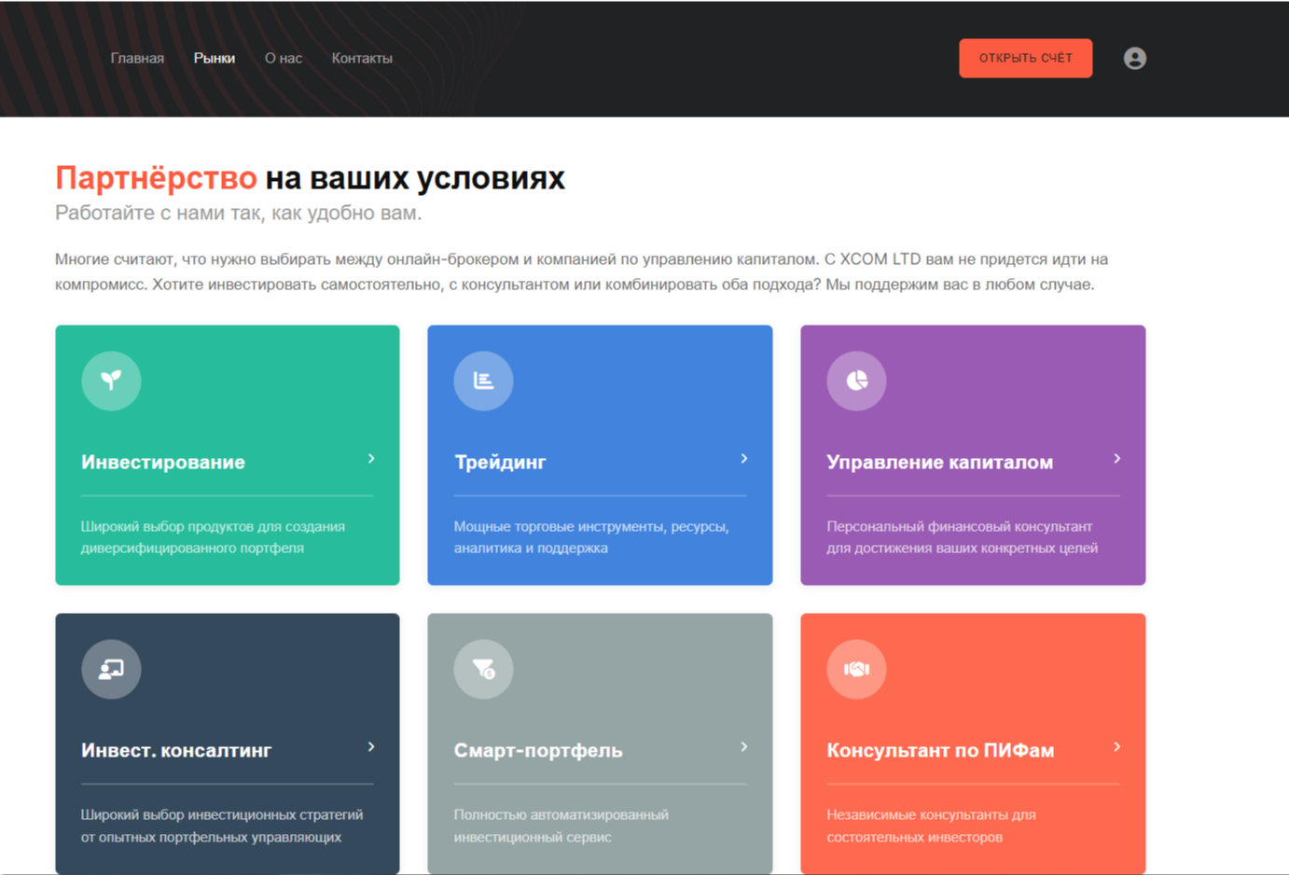
Task: Select the Рынки navigation item
Action: tap(214, 59)
